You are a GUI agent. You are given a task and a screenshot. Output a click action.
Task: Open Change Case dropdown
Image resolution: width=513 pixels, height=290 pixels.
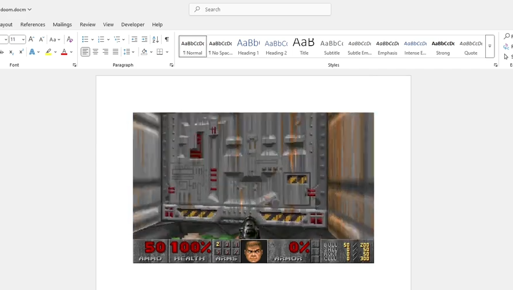pyautogui.click(x=54, y=39)
